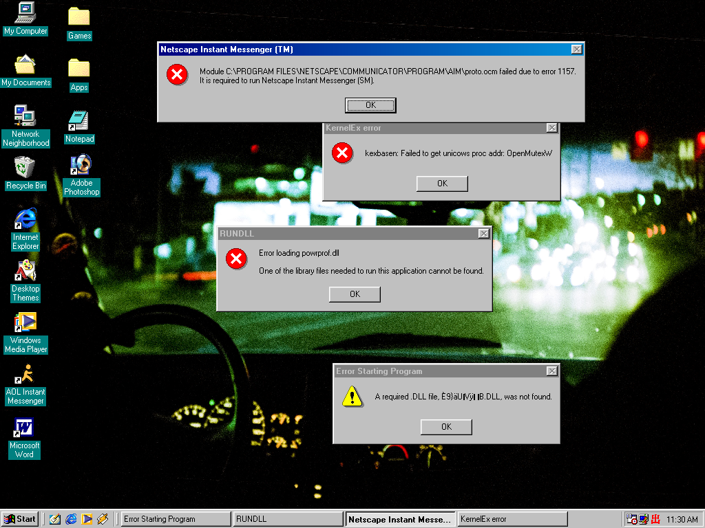Viewport: 705px width, 528px height.
Task: Click Internet Explorer quick launch icon
Action: tap(71, 519)
